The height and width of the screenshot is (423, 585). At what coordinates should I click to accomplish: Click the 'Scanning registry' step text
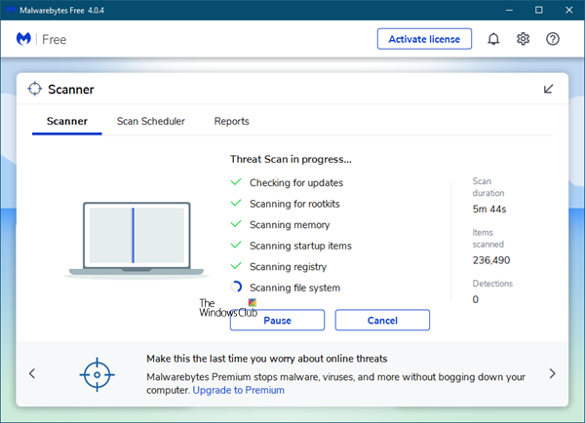[288, 267]
